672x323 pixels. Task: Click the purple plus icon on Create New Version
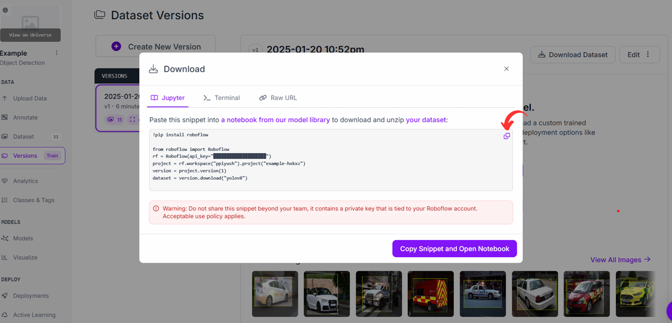pos(116,46)
